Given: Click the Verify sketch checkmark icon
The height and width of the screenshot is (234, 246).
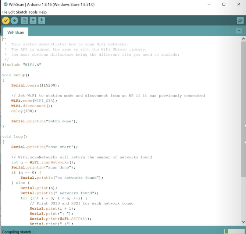Looking at the screenshot, I should 6,21.
